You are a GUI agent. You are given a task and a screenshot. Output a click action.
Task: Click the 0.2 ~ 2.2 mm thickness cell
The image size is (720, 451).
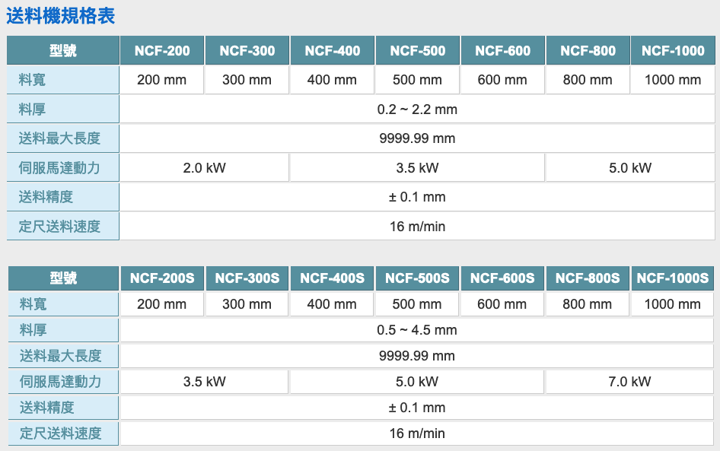click(417, 110)
